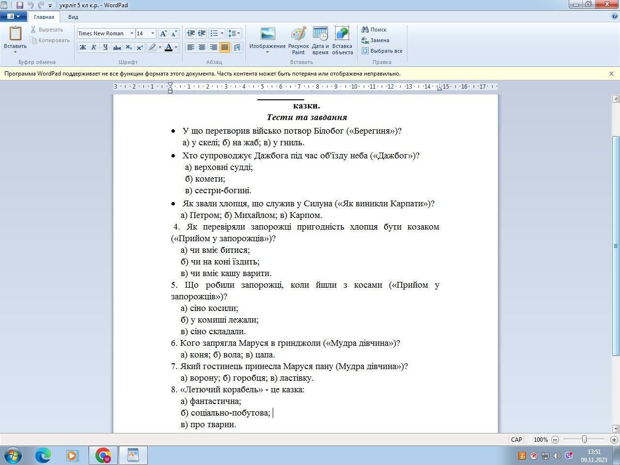Open the WordPad file menu button

14,17
